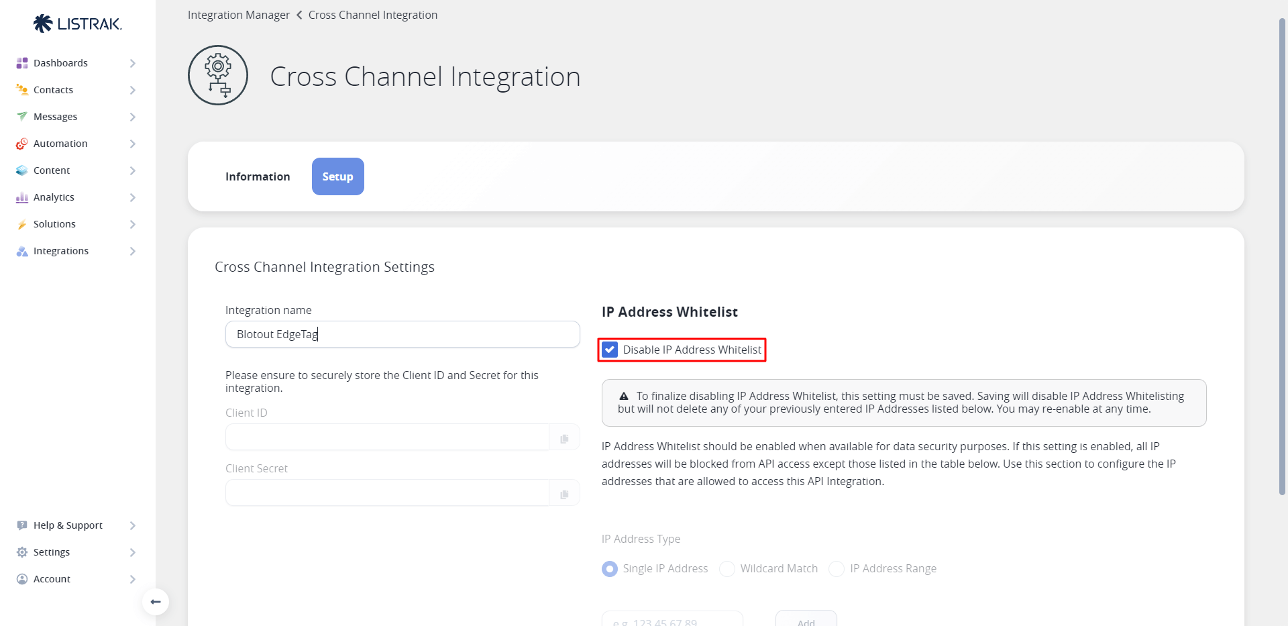This screenshot has width=1288, height=626.
Task: Go back to Integration Manager breadcrumb
Action: click(239, 15)
